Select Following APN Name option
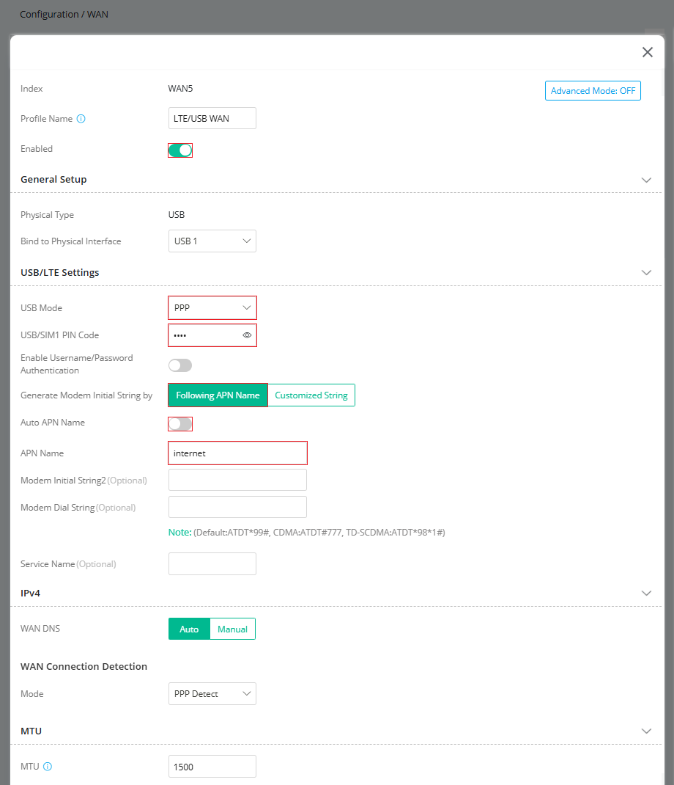The height and width of the screenshot is (785, 674). click(x=218, y=395)
